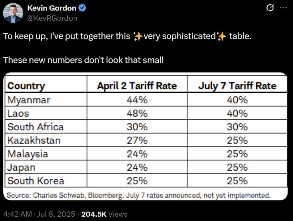293x221 pixels.
Task: Click Laos April 2 rate of 48%
Action: coord(137,113)
